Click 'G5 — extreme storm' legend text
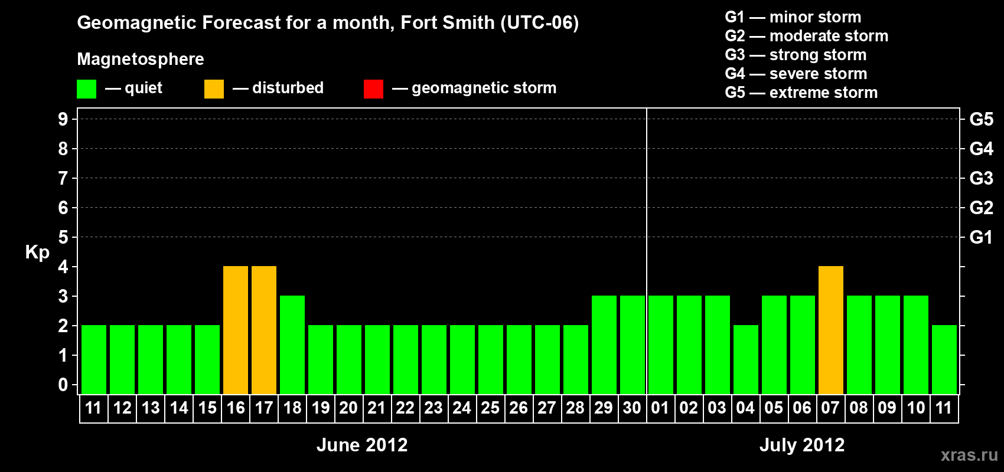 (x=801, y=93)
